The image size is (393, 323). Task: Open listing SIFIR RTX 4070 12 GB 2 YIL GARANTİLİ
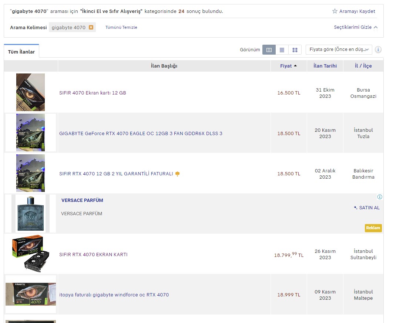[x=116, y=174]
